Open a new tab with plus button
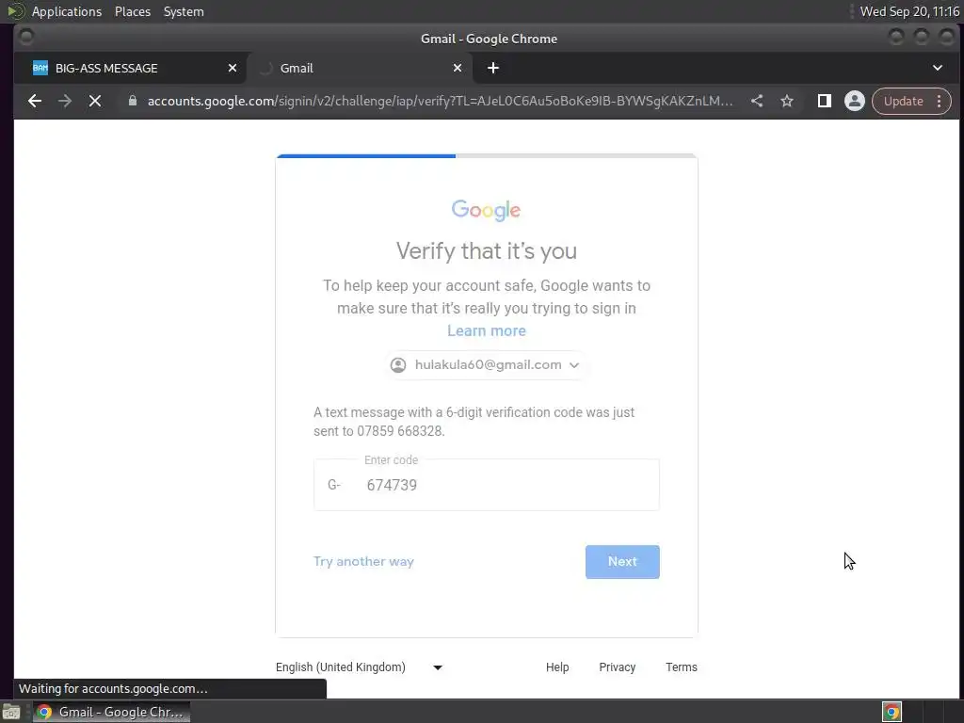This screenshot has height=723, width=964. (493, 68)
